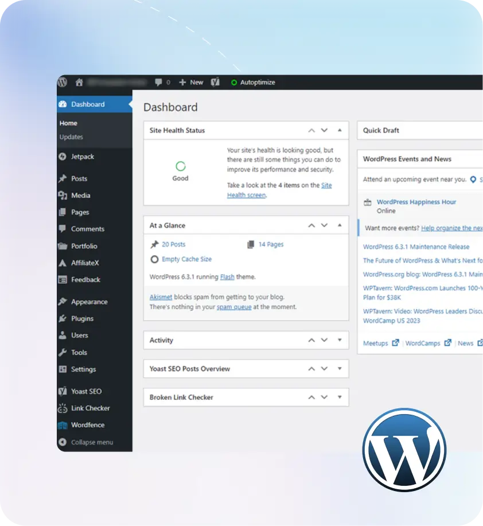Open the site home icon

point(79,83)
